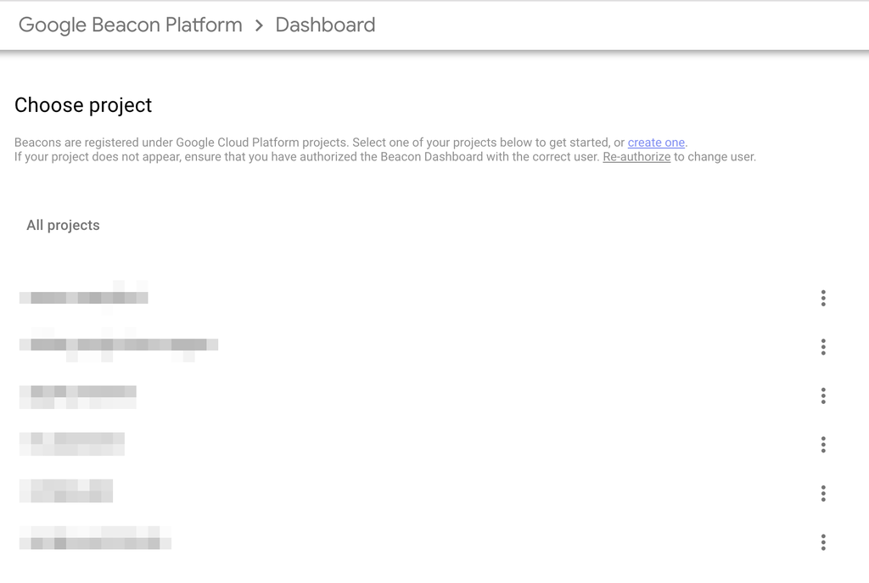
Task: Open the 'create one' project link
Action: click(x=656, y=143)
